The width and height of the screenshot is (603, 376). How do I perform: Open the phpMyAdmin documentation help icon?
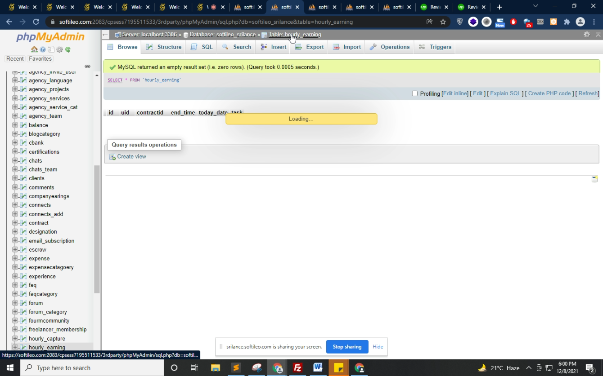[x=43, y=50]
